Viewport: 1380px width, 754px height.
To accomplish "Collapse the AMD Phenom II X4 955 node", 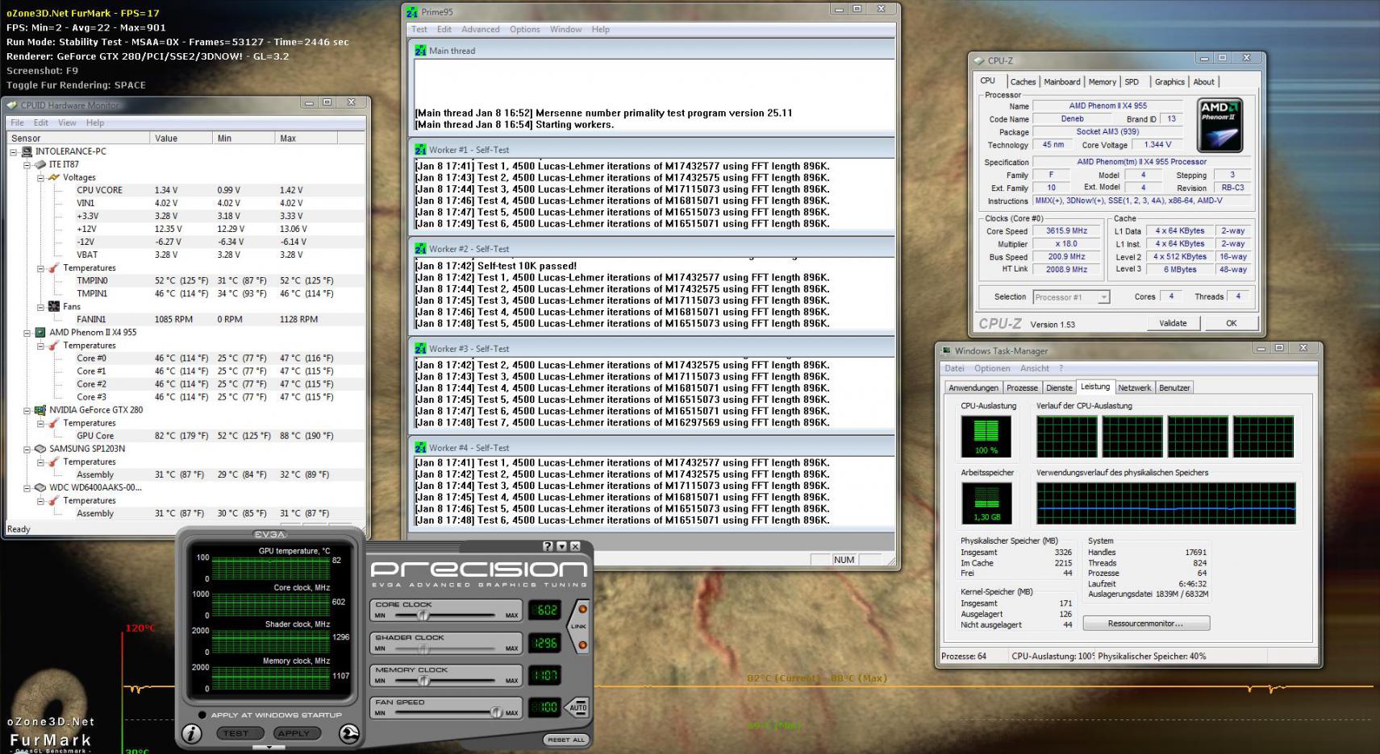I will pos(27,332).
